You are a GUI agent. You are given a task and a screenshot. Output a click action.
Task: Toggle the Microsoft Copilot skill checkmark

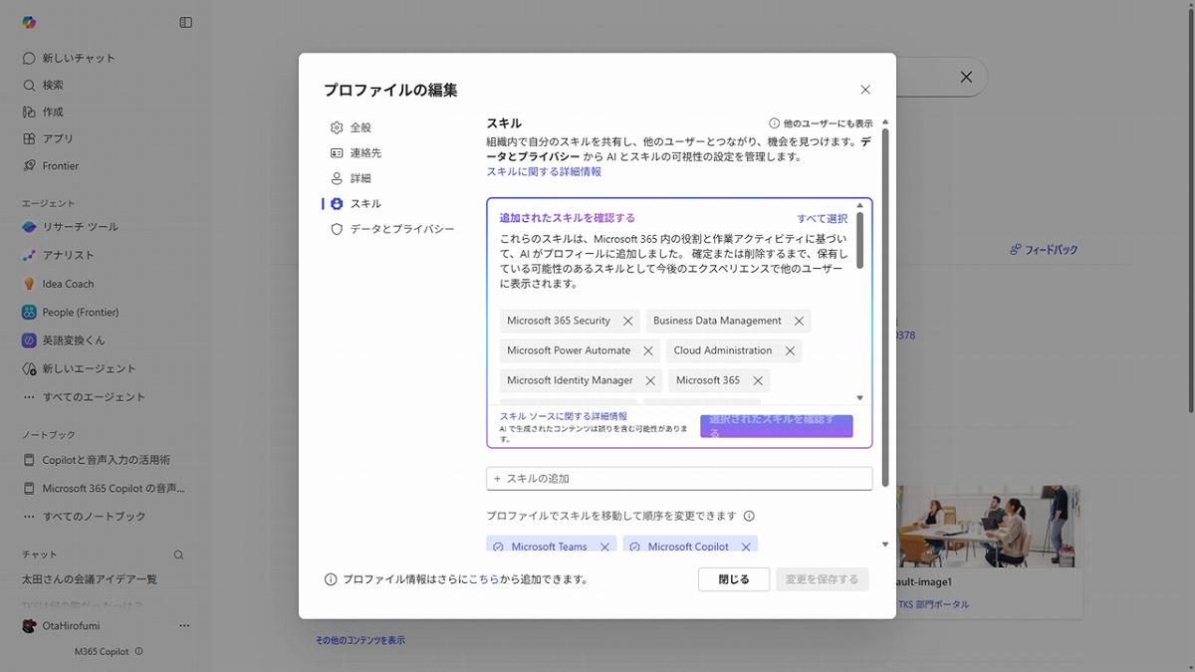tap(635, 547)
